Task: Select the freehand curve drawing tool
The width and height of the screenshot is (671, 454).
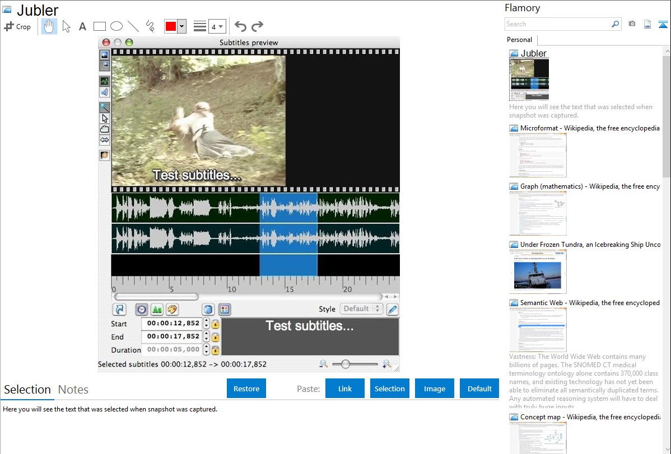Action: tap(150, 26)
